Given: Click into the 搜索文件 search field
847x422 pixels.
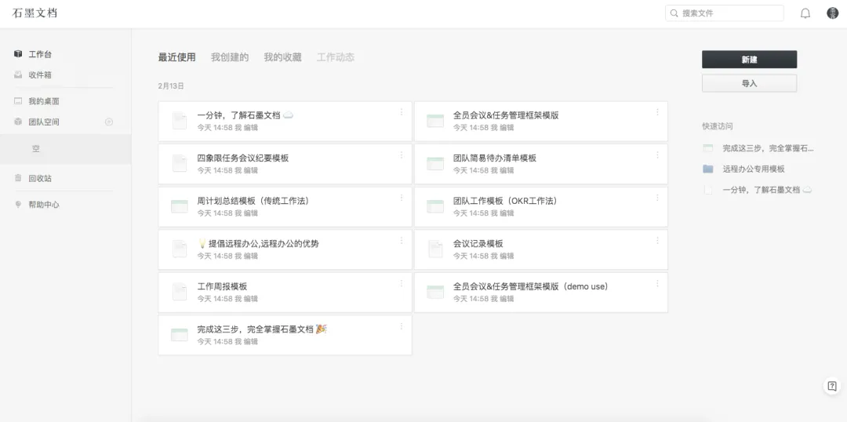Looking at the screenshot, I should (725, 13).
